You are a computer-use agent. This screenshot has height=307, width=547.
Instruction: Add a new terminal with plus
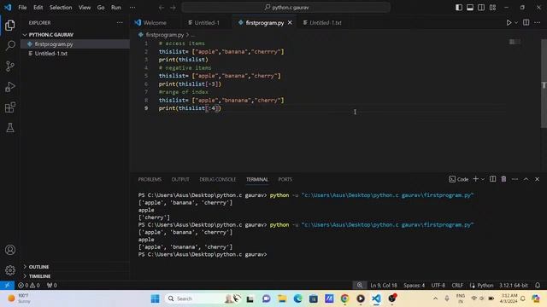pos(475,179)
